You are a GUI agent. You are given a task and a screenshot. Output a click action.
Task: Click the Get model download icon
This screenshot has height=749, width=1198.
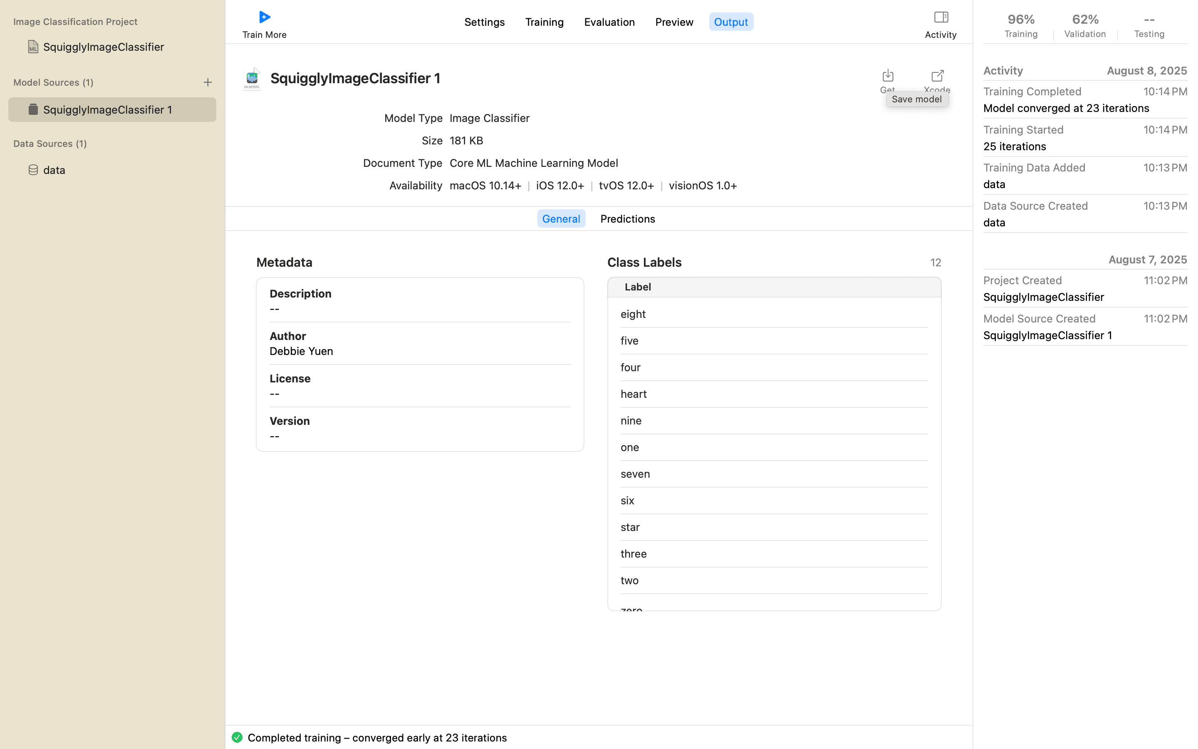pos(888,75)
